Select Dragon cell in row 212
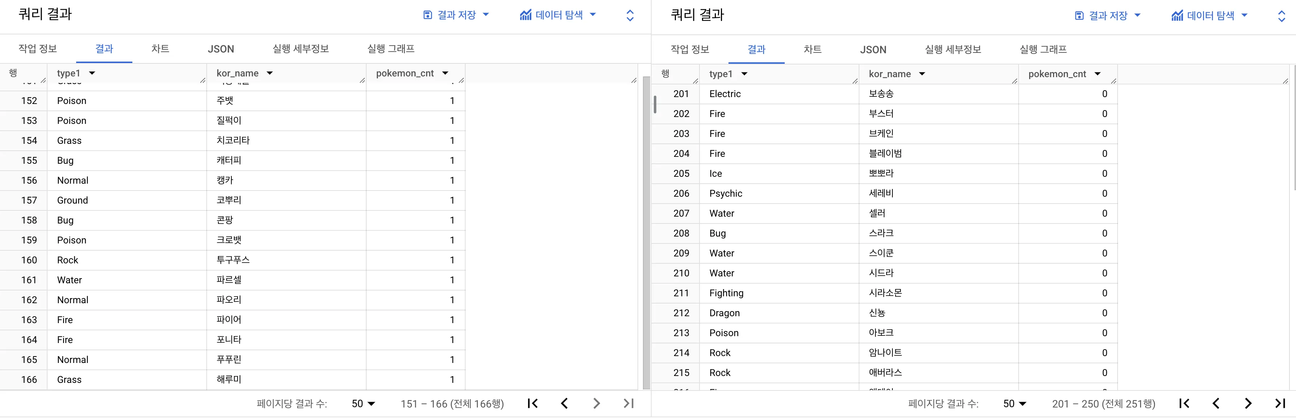This screenshot has height=418, width=1296. [x=779, y=313]
